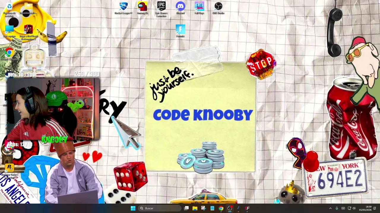Viewport: 380px width, 213px height.
Task: Click the microphone icon in the system tray
Action: (x=337, y=208)
